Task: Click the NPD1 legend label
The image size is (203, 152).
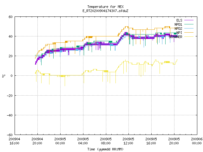Action: [178, 24]
